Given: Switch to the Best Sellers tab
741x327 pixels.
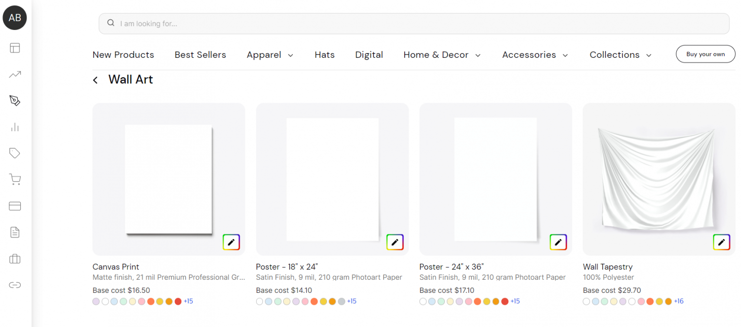Looking at the screenshot, I should (200, 54).
